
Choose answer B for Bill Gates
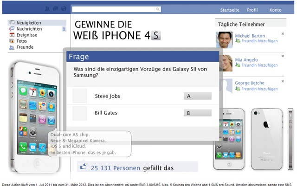[x=197, y=113]
